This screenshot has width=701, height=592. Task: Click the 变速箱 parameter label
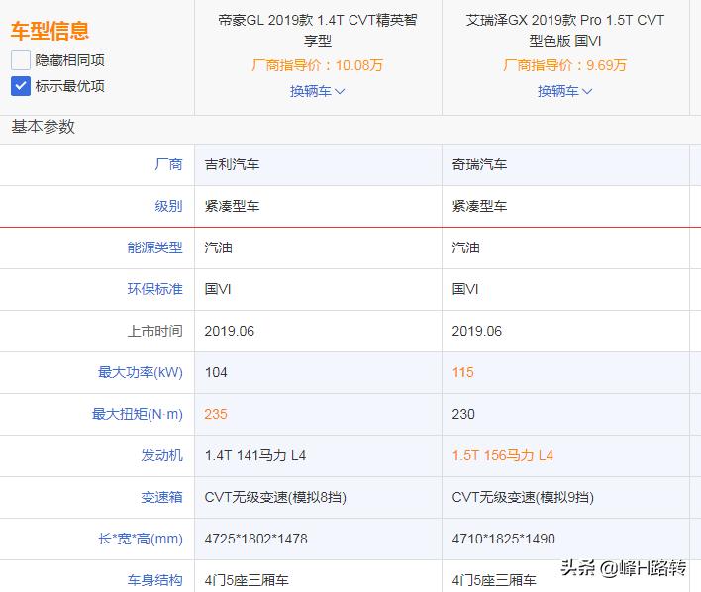[161, 497]
